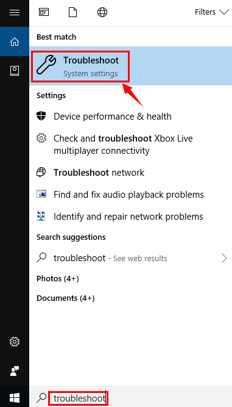Filter results by Documents icon

tap(72, 12)
